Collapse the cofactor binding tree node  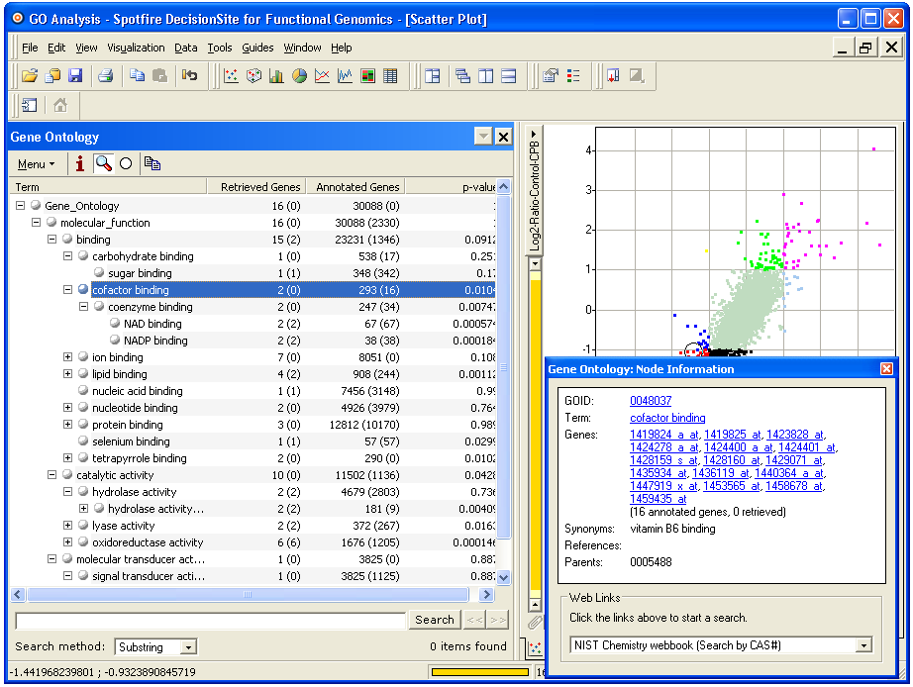[68, 290]
